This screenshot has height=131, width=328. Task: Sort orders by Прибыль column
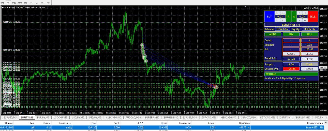coord(233,123)
